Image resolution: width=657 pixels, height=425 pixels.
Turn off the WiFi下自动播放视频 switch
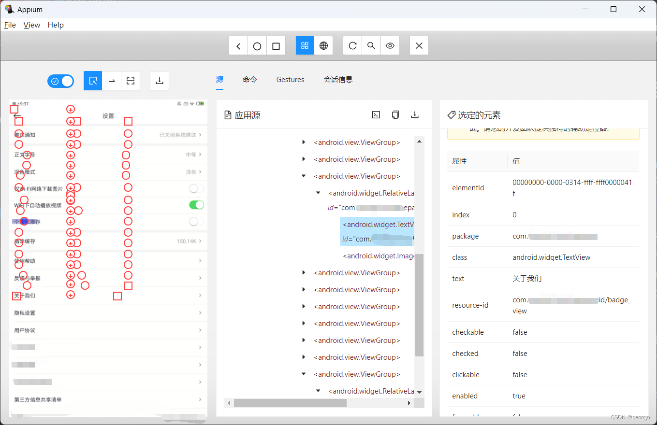196,205
